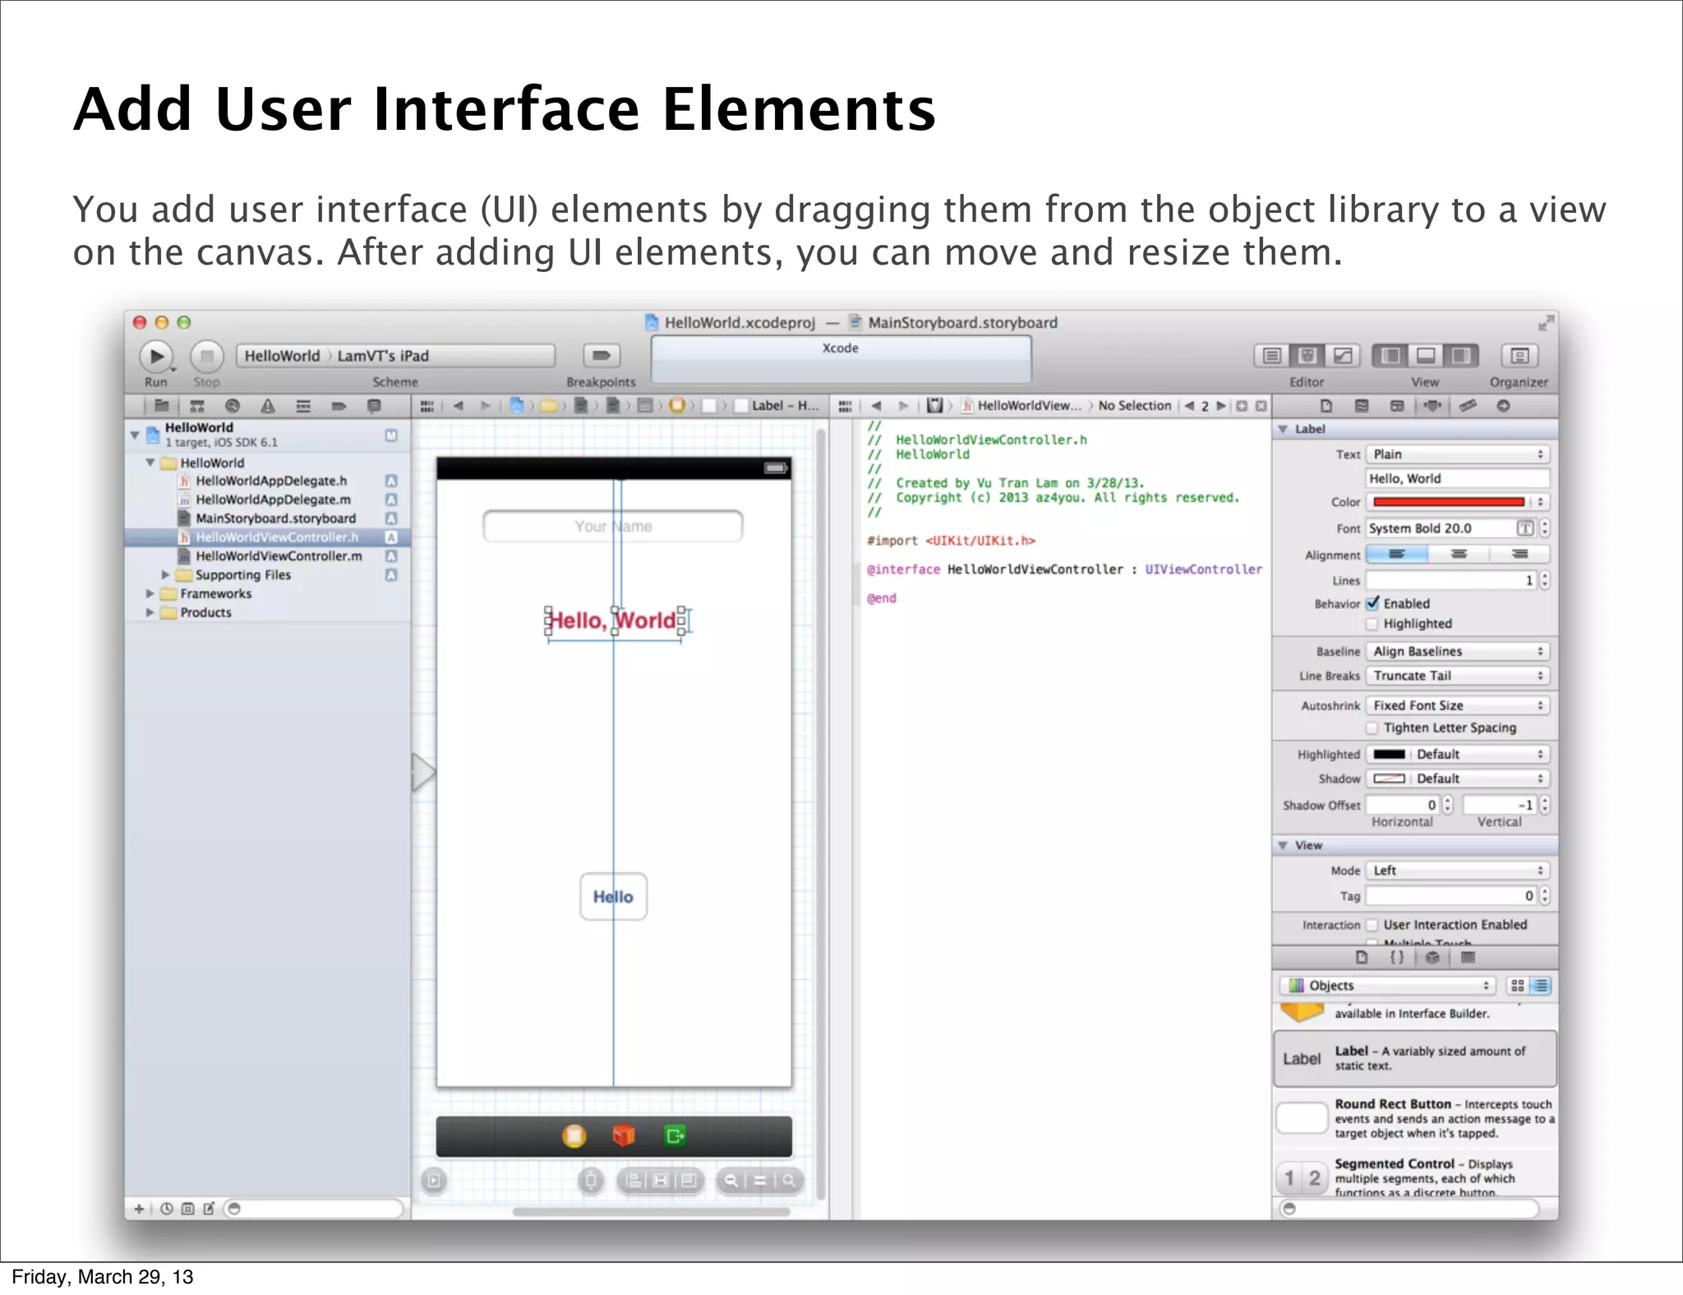The image size is (1683, 1295).
Task: Check User Interaction Enabled
Action: [1372, 925]
